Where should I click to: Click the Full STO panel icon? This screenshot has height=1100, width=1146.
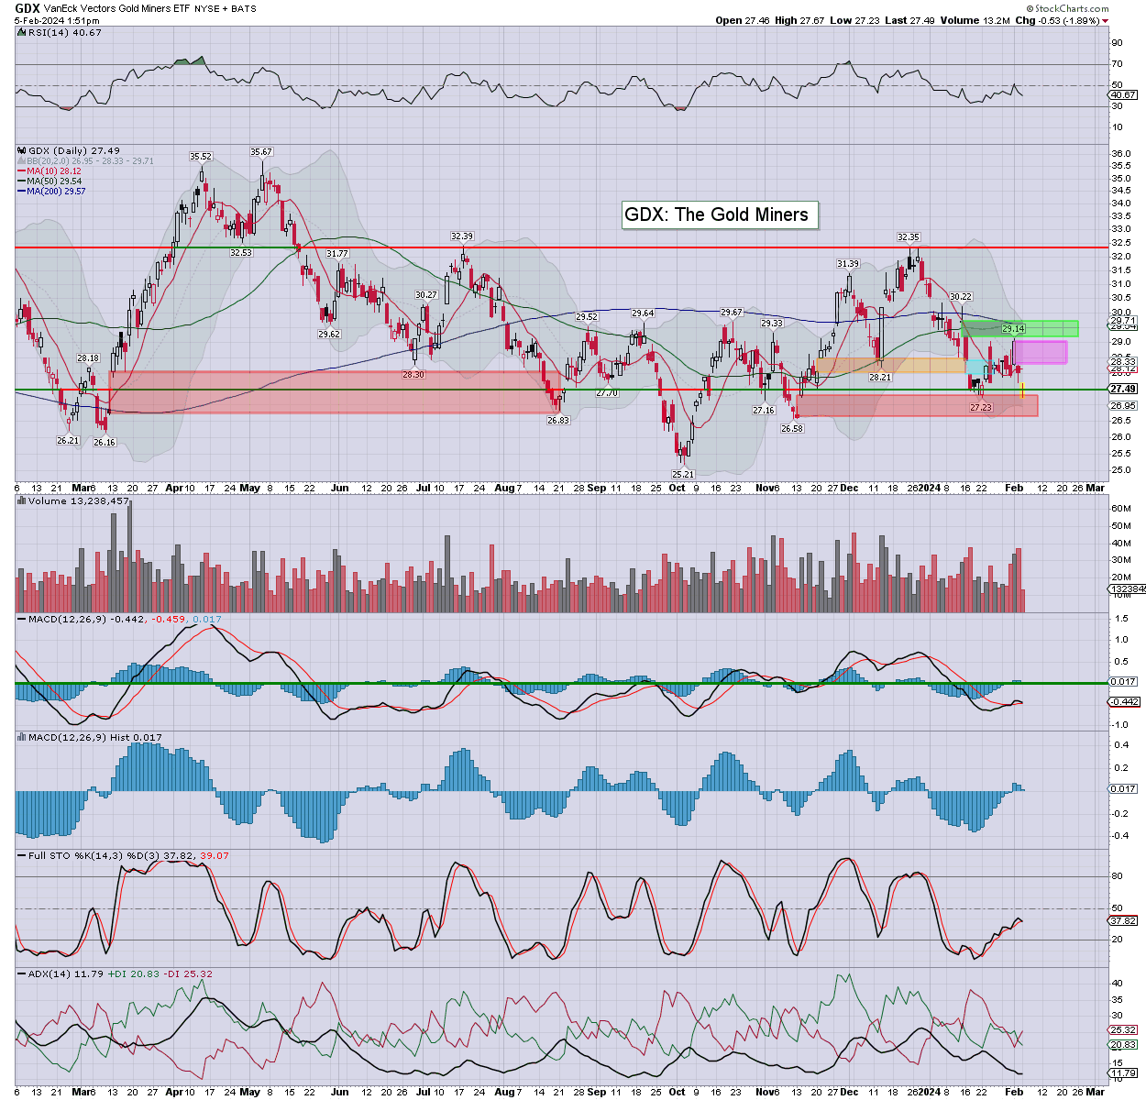pos(22,855)
